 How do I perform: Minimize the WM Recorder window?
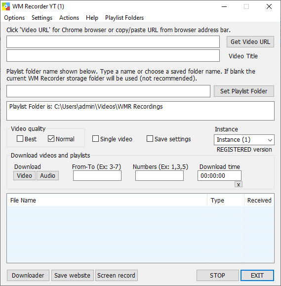point(224,6)
